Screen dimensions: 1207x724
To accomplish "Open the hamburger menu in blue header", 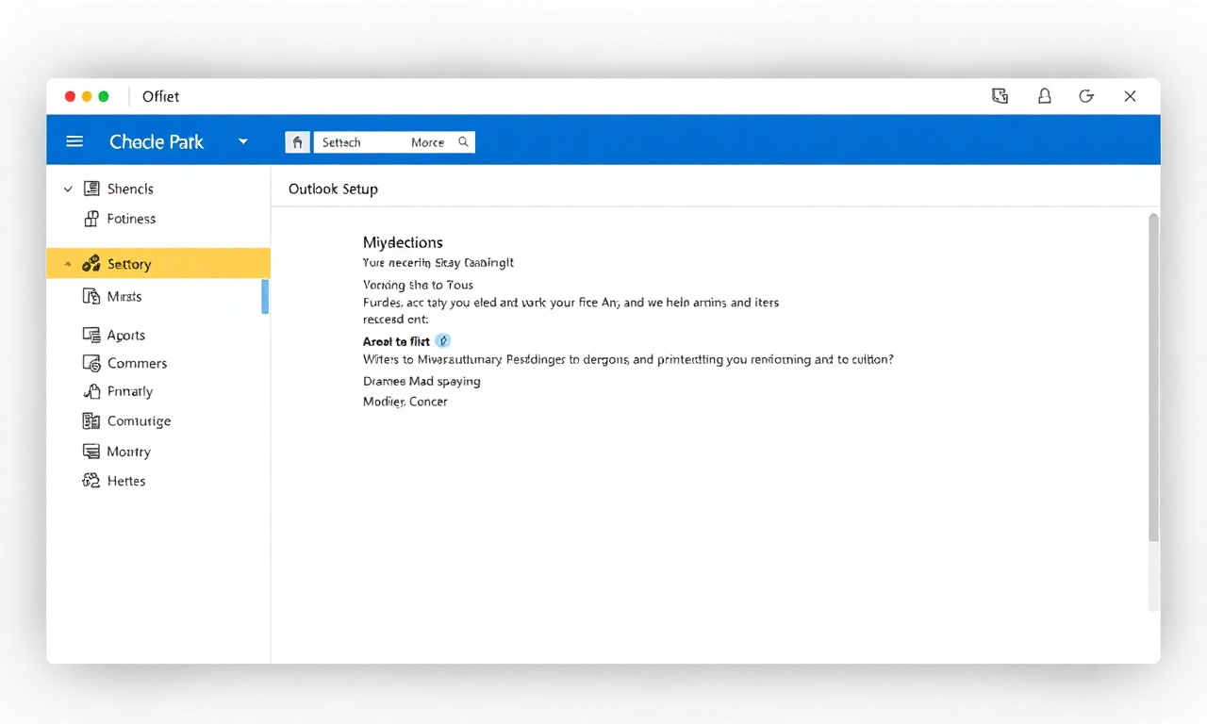I will tap(74, 141).
